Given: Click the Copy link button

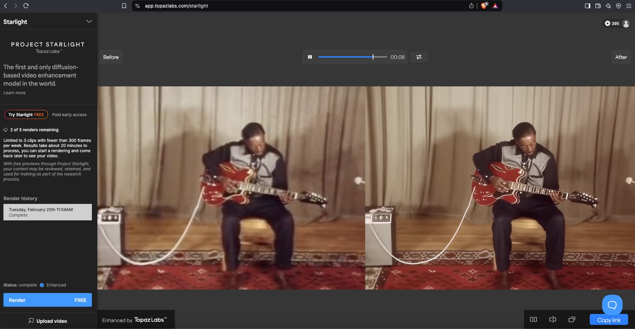Looking at the screenshot, I should pyautogui.click(x=609, y=320).
